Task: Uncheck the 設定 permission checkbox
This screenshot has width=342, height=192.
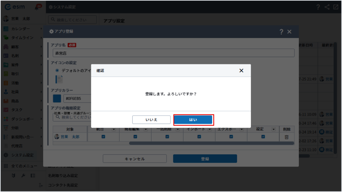Action: click(263, 137)
